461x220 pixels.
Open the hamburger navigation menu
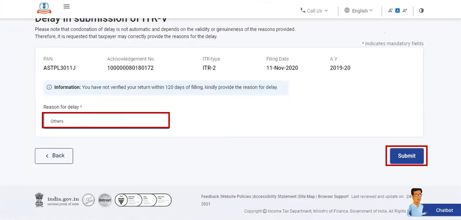click(x=66, y=6)
